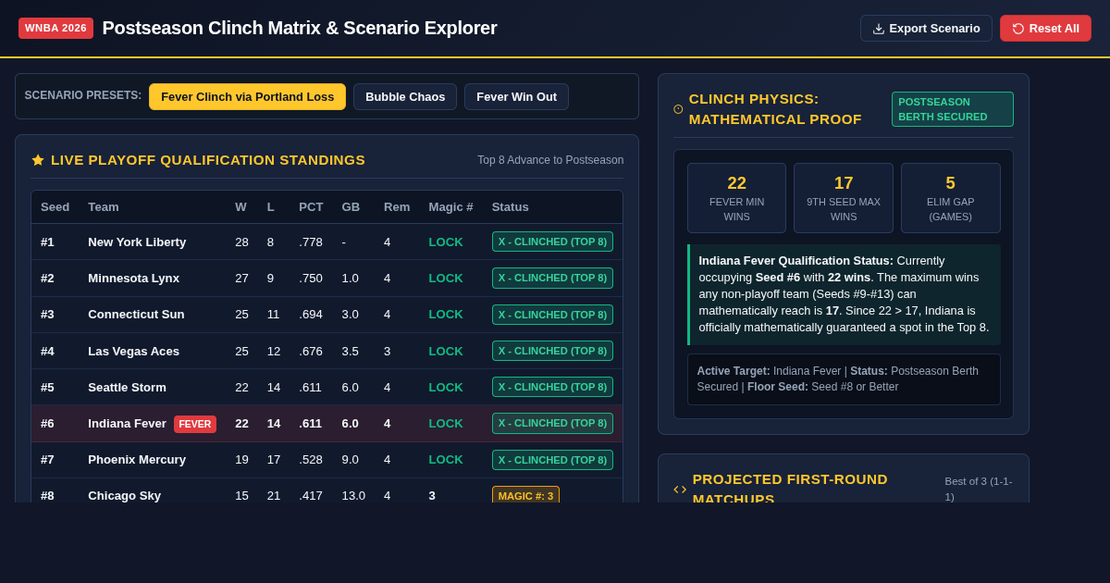The image size is (1110, 583).
Task: Click the Clinched badge in the Indiana Fever row
Action: click(552, 423)
